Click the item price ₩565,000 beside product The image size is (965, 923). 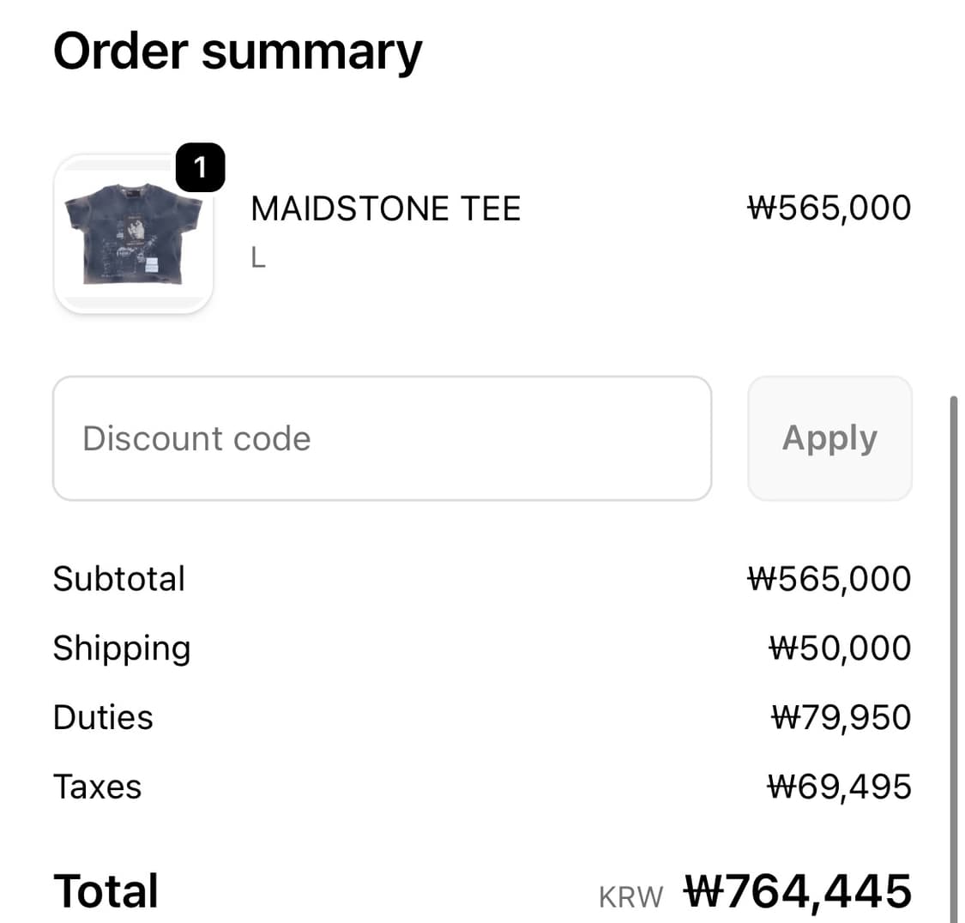829,208
